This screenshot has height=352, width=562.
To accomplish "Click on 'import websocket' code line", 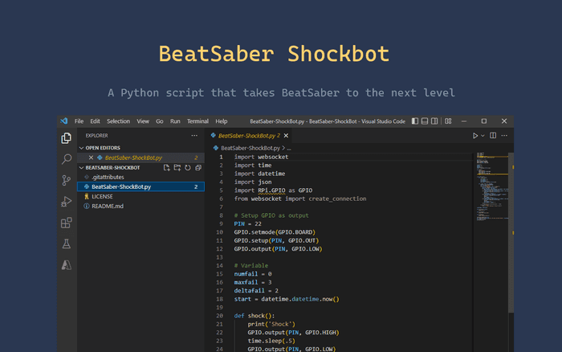I will [x=261, y=157].
